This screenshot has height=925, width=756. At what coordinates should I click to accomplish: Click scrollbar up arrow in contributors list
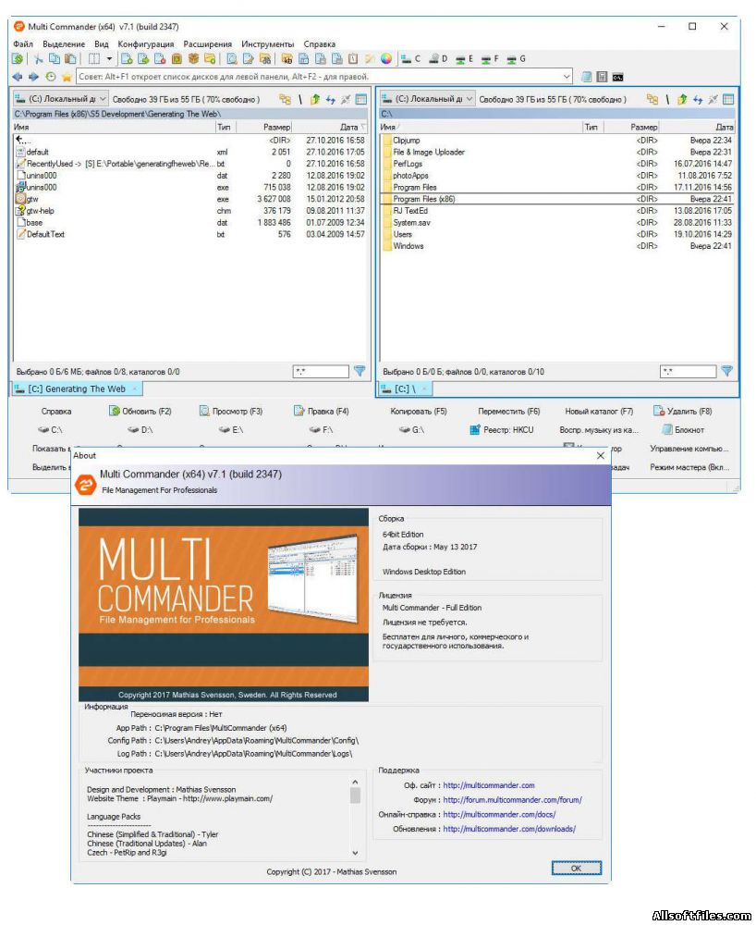(355, 783)
